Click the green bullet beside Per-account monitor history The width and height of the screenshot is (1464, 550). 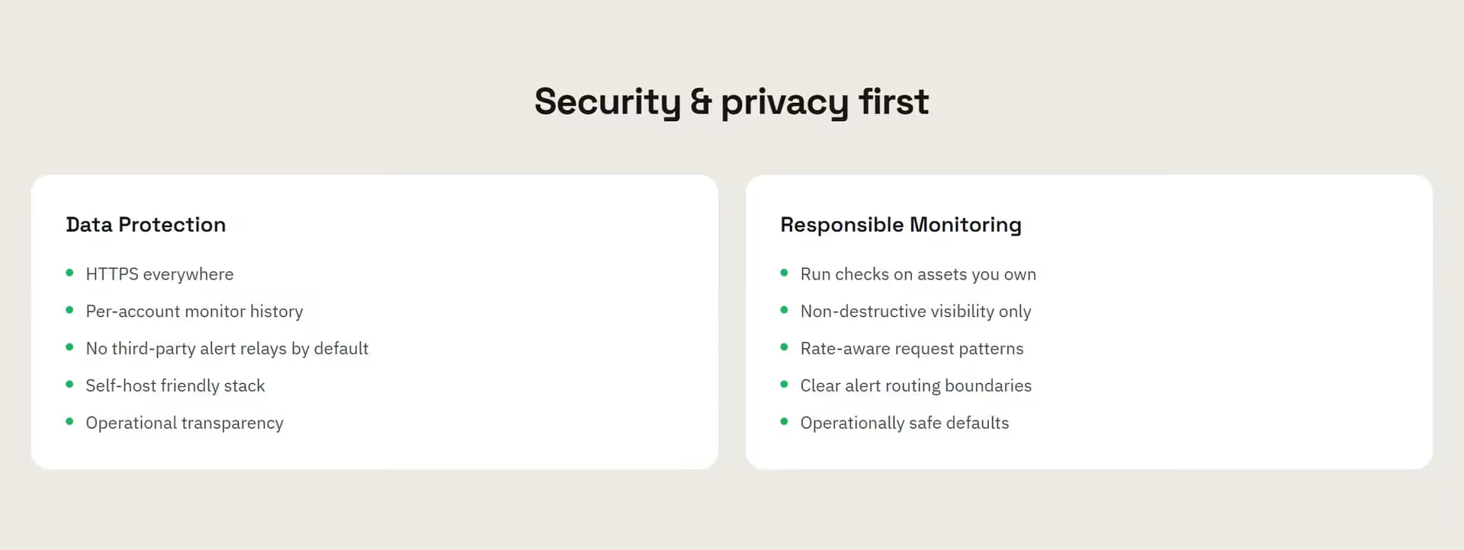click(69, 310)
